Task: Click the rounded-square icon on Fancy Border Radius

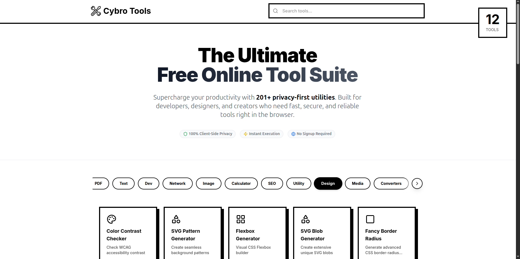Action: (x=370, y=219)
